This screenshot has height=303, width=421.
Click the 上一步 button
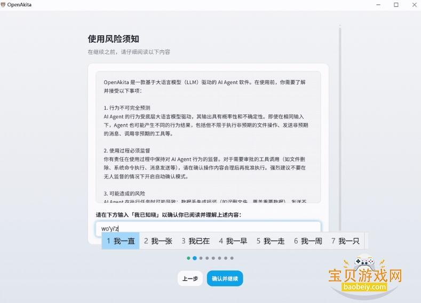click(190, 278)
